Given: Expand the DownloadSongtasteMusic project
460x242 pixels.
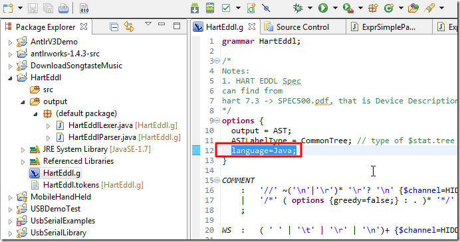Looking at the screenshot, I should click(10, 66).
